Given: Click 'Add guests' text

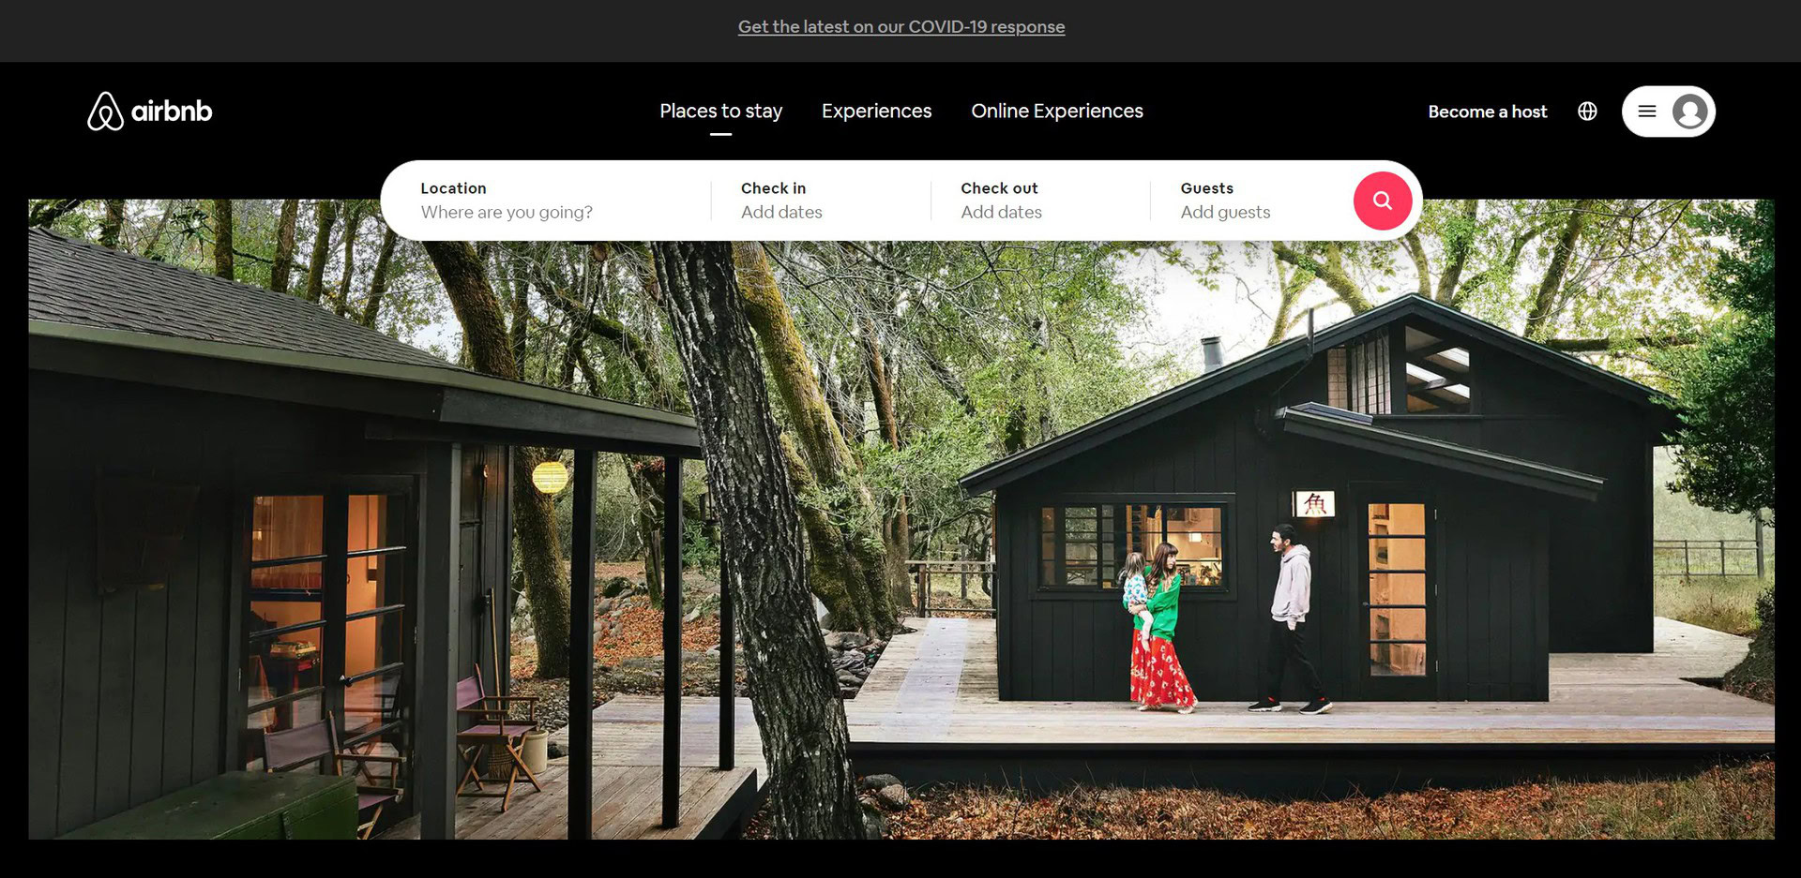Looking at the screenshot, I should coord(1225,213).
